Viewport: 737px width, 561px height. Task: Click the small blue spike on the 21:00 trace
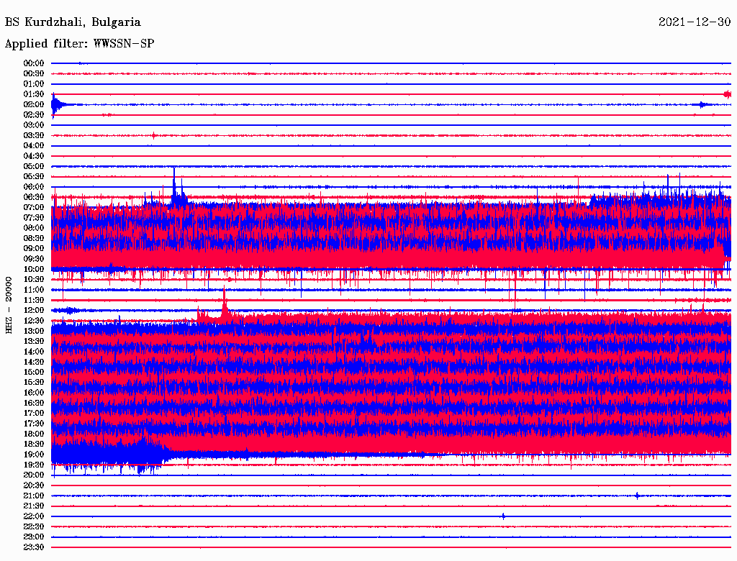click(x=637, y=496)
